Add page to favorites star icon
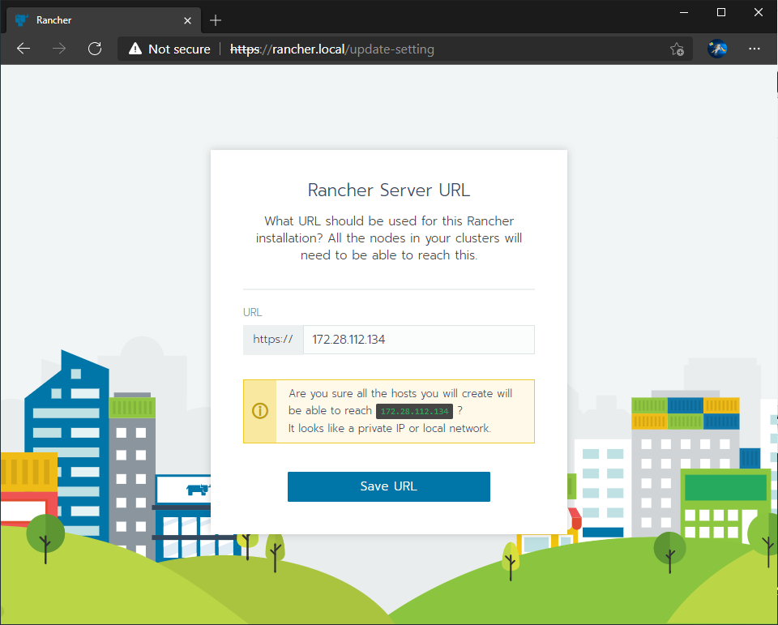 coord(677,49)
